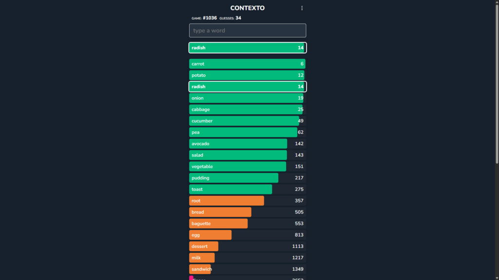The width and height of the screenshot is (499, 280).
Task: Click the CONTEXTO title heading
Action: pyautogui.click(x=248, y=8)
